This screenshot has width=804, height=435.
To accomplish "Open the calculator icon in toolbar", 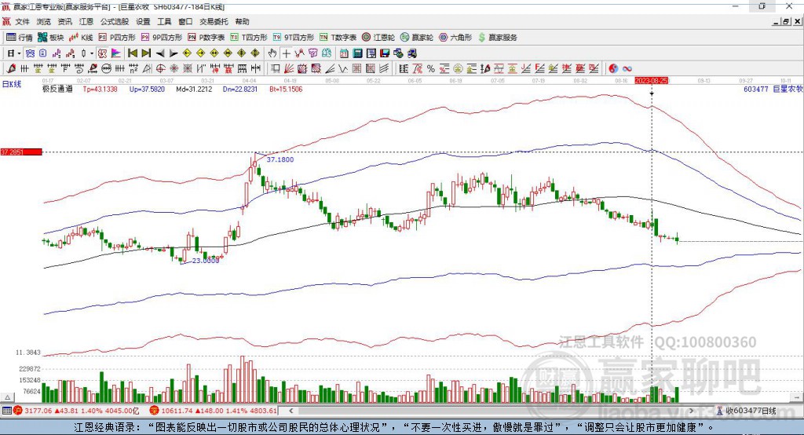I will (357, 53).
